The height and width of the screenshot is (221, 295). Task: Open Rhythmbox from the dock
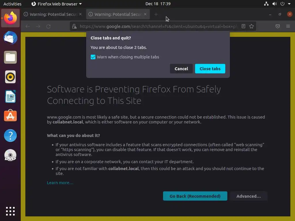click(x=10, y=77)
